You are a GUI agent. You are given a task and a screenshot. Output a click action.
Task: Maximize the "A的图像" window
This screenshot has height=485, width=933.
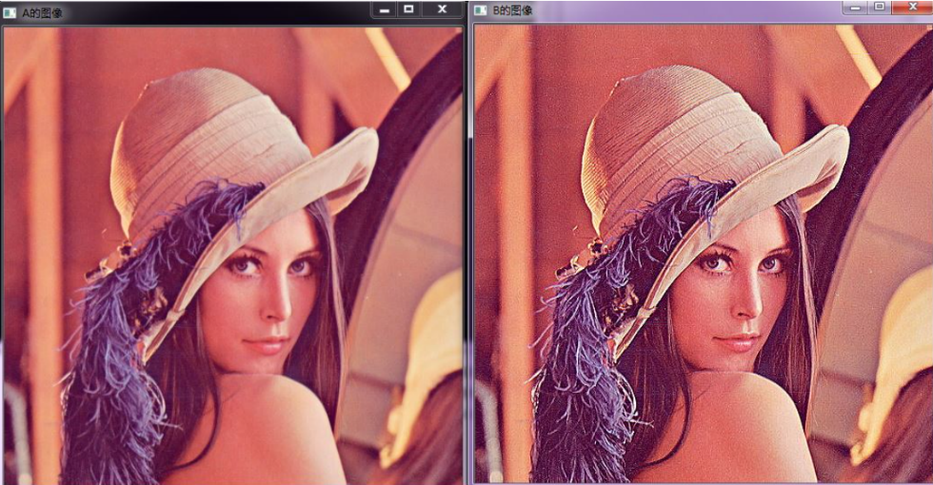[408, 10]
